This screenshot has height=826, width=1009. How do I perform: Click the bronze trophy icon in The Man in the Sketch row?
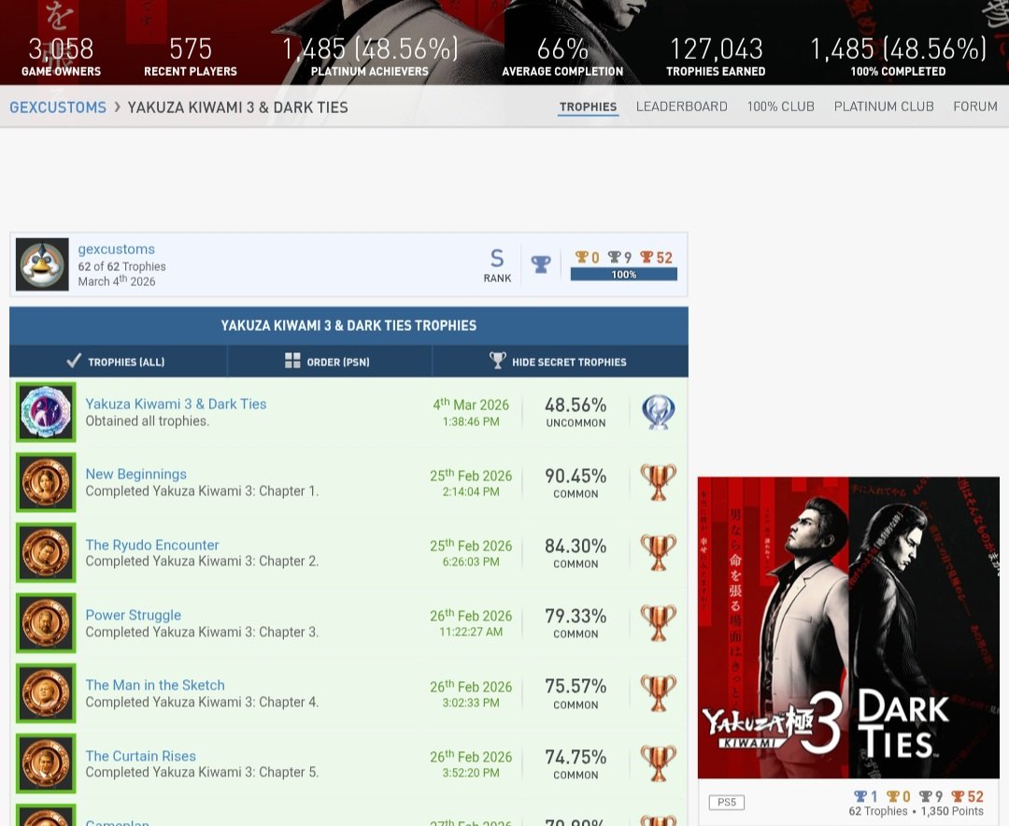click(x=659, y=693)
